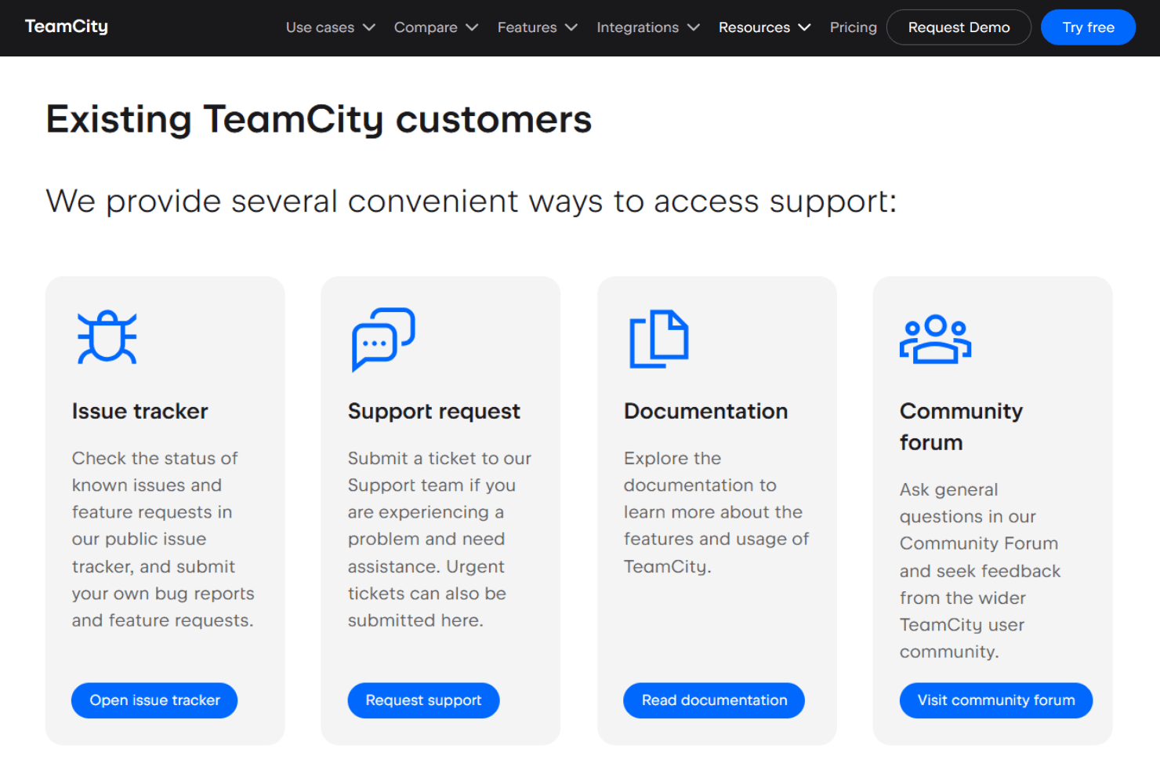Click the chat bubbles icon above Support request

pyautogui.click(x=383, y=339)
